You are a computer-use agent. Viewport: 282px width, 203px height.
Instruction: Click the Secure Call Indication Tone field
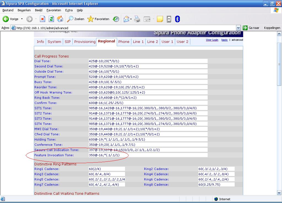(148, 150)
